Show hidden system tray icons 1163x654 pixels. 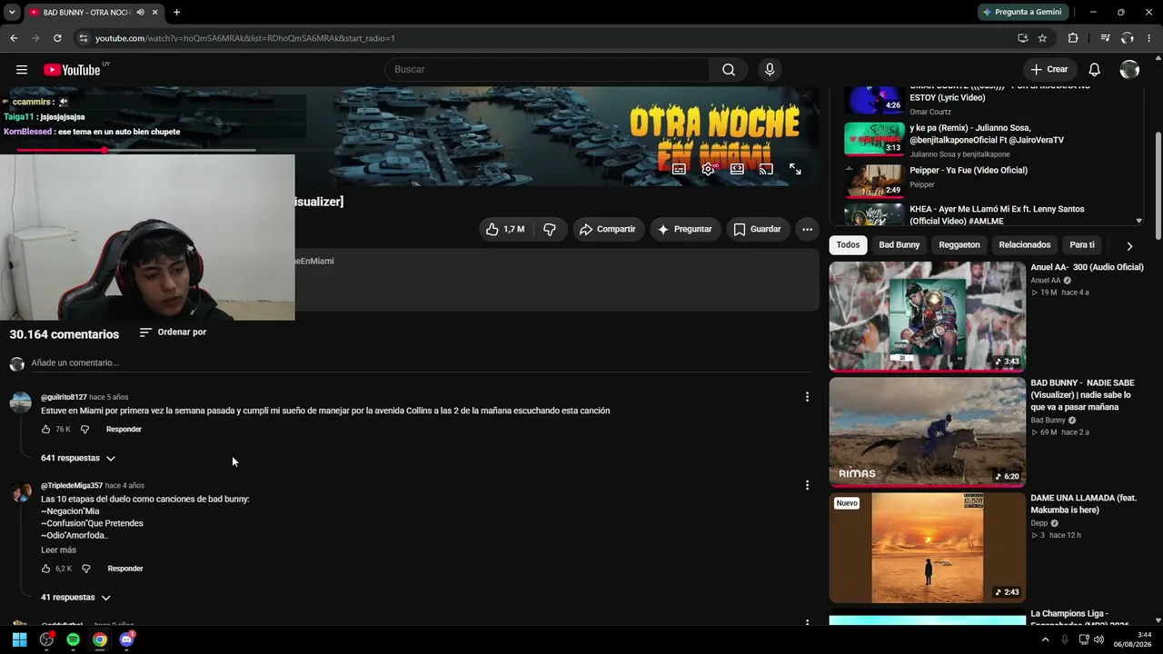point(1045,639)
